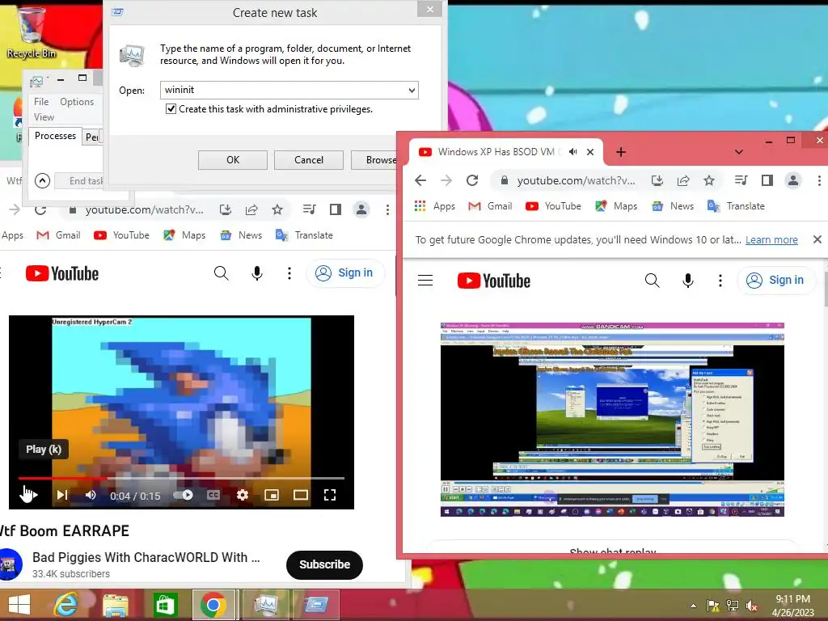Open YouTube search in the right window

coord(653,281)
